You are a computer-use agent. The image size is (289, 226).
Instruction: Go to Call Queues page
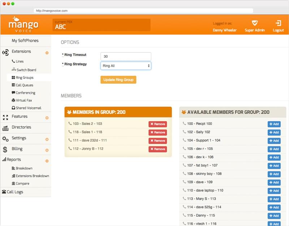tap(24, 85)
